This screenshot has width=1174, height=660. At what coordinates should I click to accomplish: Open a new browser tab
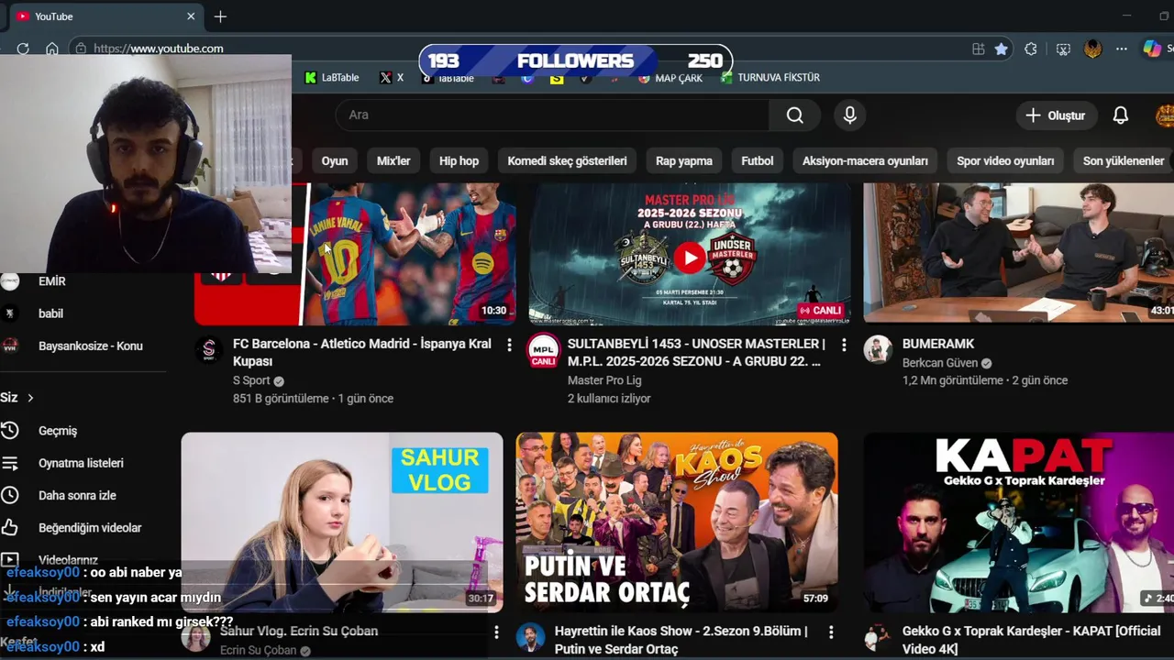220,16
